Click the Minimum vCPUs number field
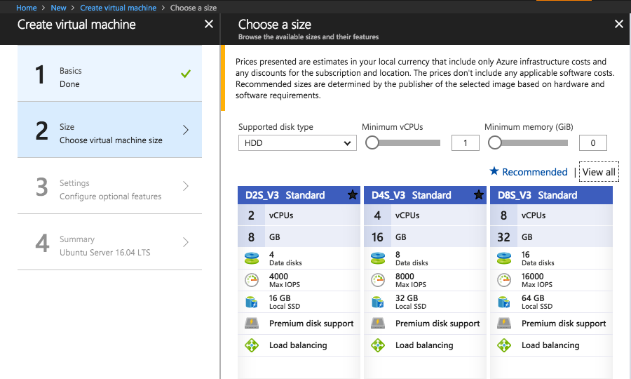The height and width of the screenshot is (379, 631). (466, 143)
